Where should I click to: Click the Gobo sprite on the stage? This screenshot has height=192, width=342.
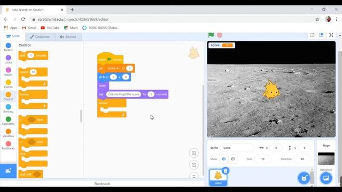[271, 90]
